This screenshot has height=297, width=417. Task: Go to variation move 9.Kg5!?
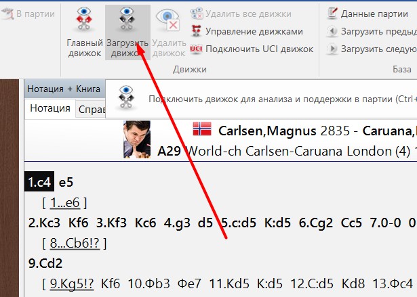(x=72, y=283)
